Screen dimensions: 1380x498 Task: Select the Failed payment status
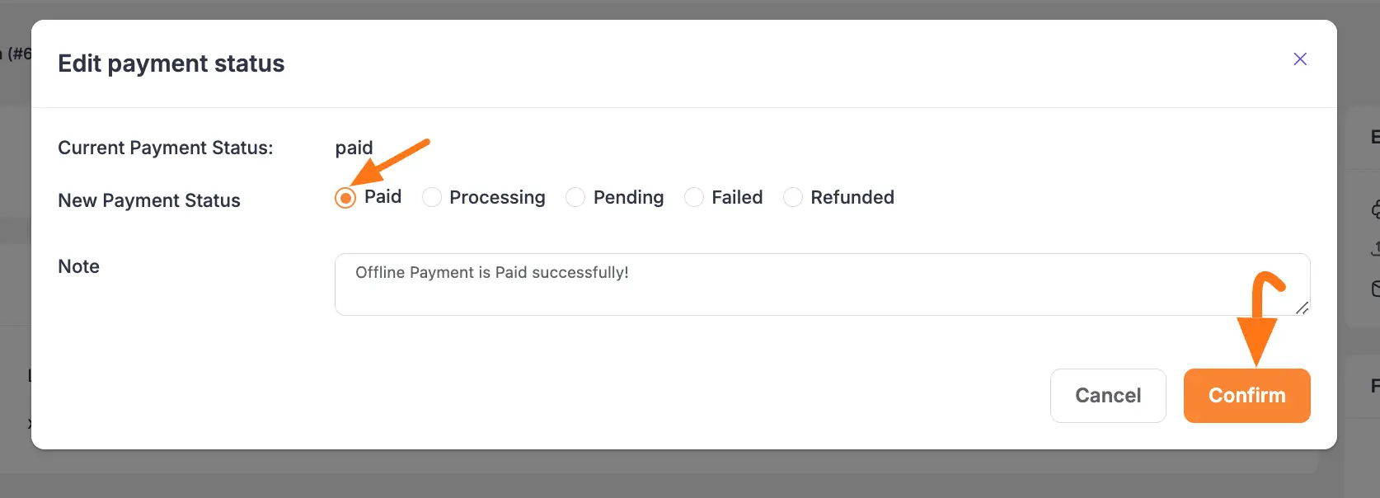(x=693, y=197)
